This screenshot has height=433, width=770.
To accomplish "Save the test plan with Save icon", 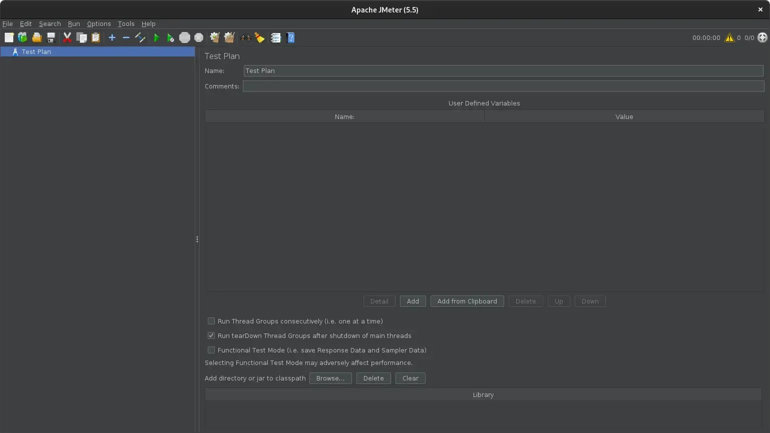I will tap(51, 37).
